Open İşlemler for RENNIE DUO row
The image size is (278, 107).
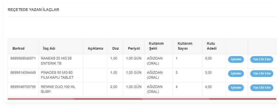pos(236,88)
